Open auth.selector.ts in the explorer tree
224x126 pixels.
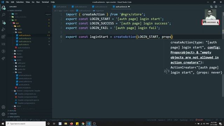pyautogui.click(x=25, y=41)
